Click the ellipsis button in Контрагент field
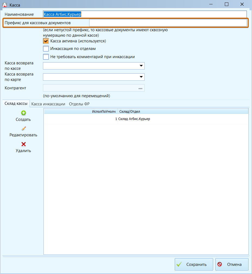 (x=140, y=89)
